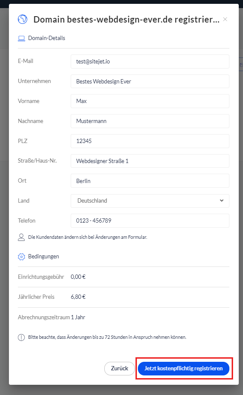Image resolution: width=243 pixels, height=395 pixels.
Task: Click the gear icon next to Bedingungen
Action: tap(21, 257)
